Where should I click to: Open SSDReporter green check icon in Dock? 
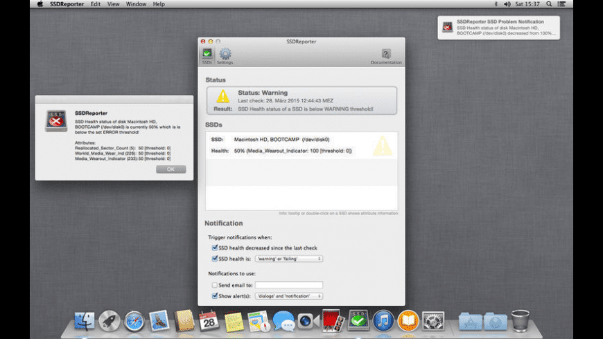coord(358,320)
